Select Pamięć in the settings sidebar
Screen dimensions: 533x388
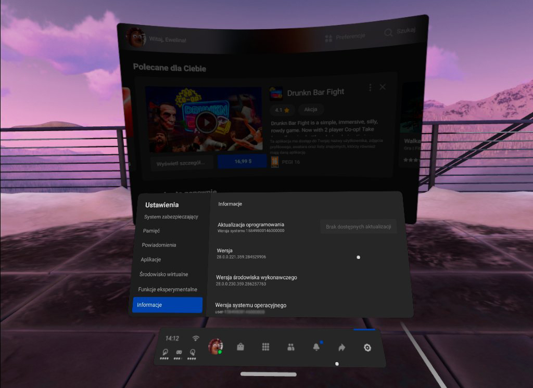tap(151, 230)
